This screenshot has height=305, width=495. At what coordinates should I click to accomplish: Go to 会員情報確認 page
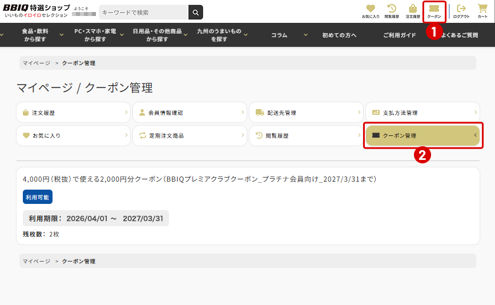(190, 113)
